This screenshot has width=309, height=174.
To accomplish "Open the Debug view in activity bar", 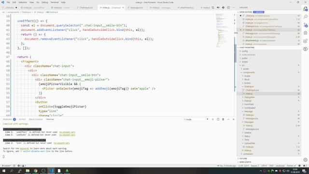I will [x=306, y=33].
